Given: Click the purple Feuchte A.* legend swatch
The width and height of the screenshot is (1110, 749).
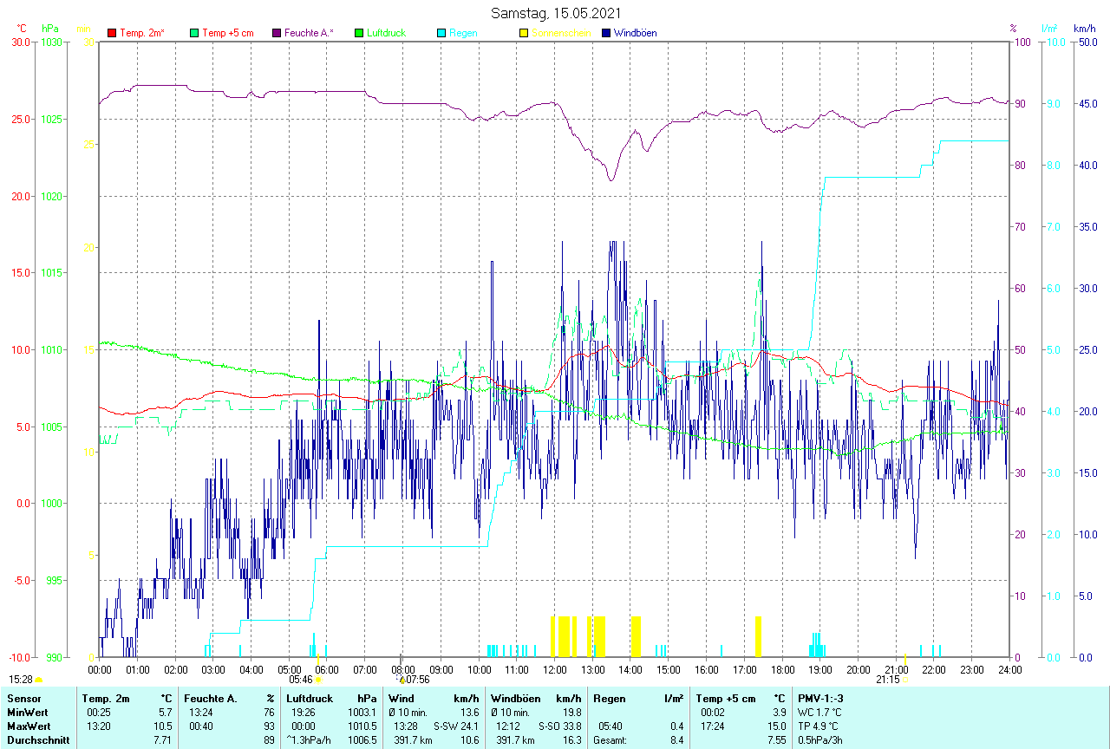Looking at the screenshot, I should click(277, 33).
